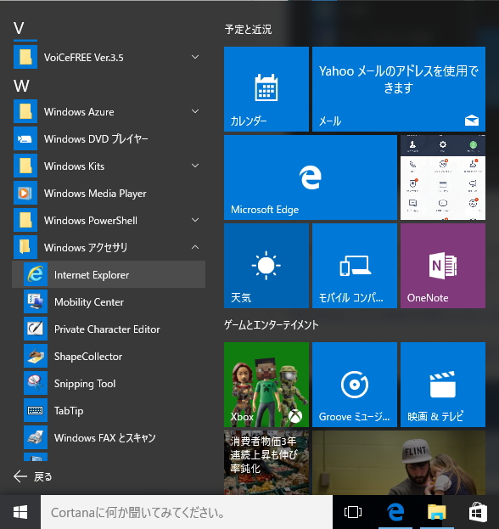This screenshot has width=499, height=529.
Task: Select the Windows DVD プレイヤー label
Action: (96, 139)
